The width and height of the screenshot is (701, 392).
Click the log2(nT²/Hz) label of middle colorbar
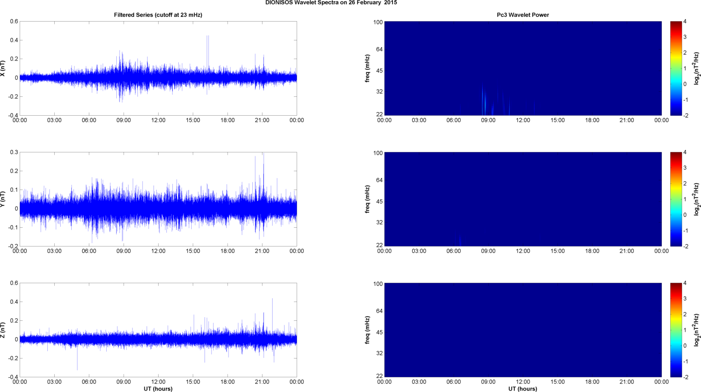(697, 199)
